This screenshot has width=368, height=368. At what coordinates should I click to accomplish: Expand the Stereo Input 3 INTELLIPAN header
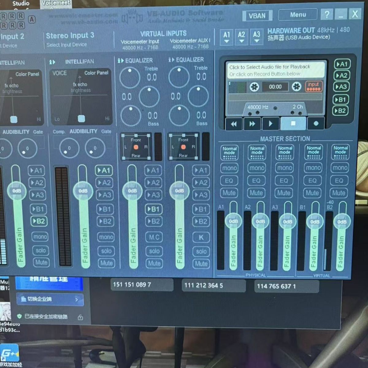(72, 62)
